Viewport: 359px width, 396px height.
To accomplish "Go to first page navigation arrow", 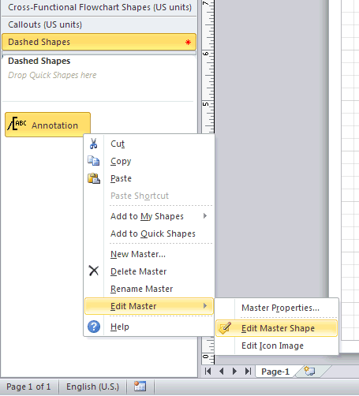I will click(x=208, y=372).
